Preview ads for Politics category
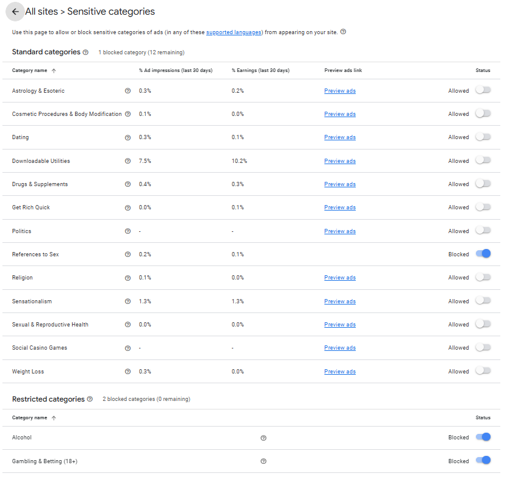 [x=340, y=231]
